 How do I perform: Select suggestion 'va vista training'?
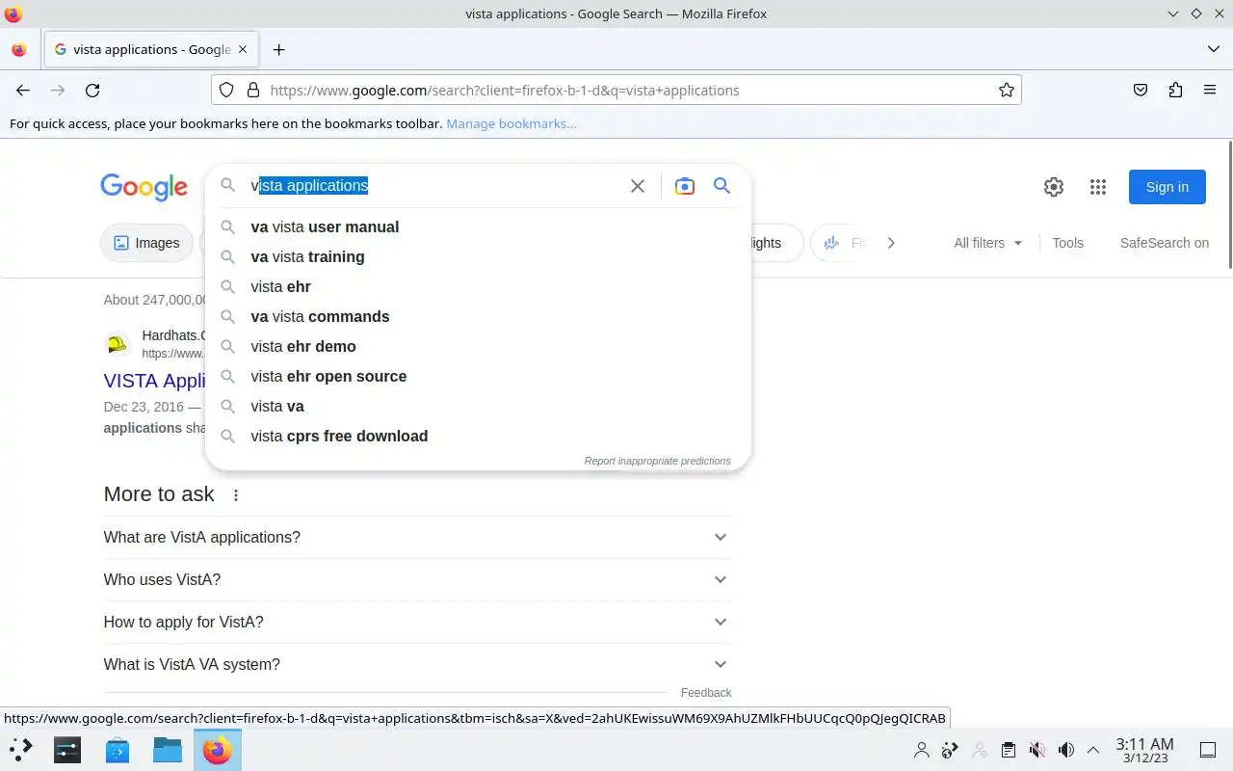pos(478,256)
